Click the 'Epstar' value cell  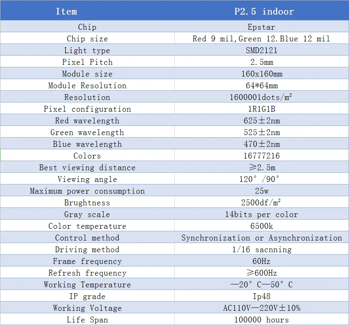(261, 27)
